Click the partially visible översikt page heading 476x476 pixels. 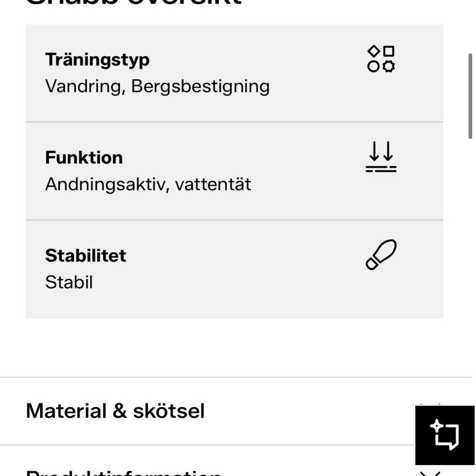[133, 3]
